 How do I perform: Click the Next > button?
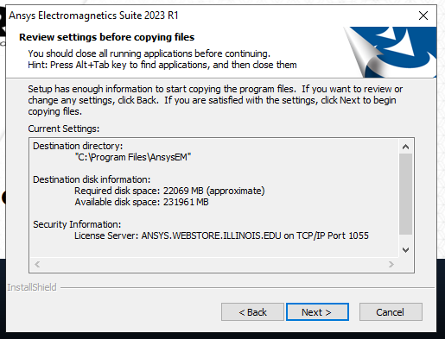pyautogui.click(x=317, y=312)
